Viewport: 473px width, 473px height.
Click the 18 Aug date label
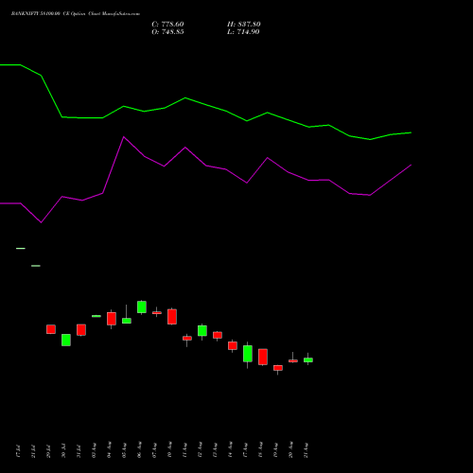(260, 450)
